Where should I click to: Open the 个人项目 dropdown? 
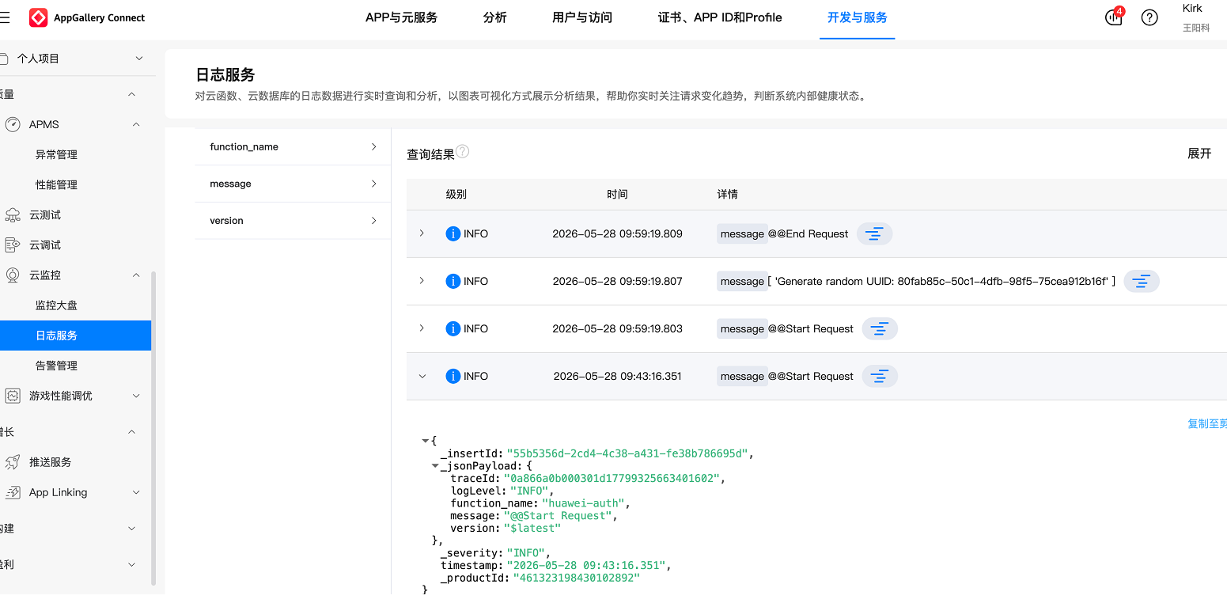point(139,59)
